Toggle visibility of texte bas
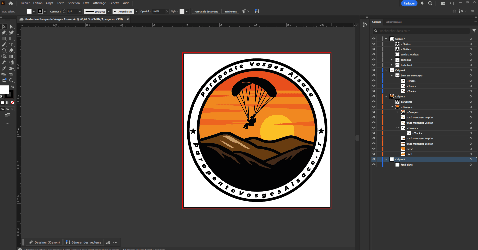Viewport: 478px width, 250px height. pos(374,60)
